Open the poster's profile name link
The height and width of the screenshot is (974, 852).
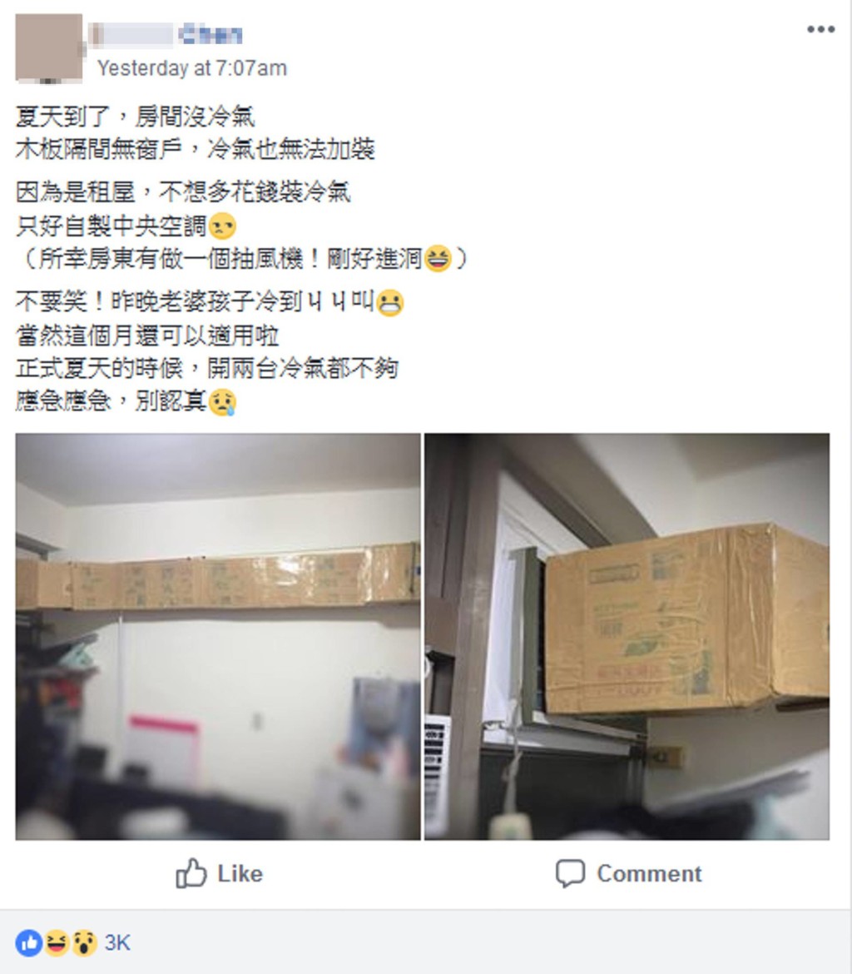tap(166, 35)
